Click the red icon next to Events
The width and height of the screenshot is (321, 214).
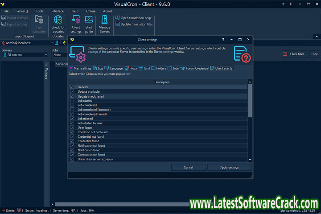[x=19, y=210]
